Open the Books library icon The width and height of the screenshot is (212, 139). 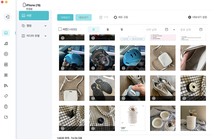[6, 86]
